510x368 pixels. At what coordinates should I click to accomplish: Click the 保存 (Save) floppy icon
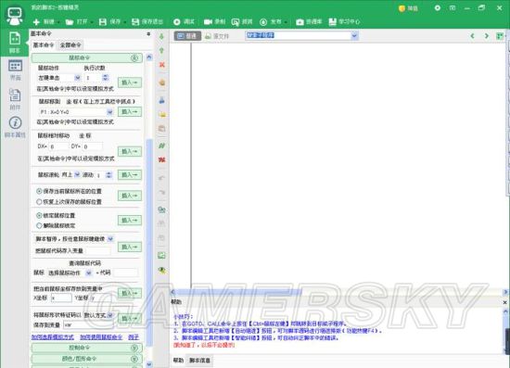click(x=103, y=21)
